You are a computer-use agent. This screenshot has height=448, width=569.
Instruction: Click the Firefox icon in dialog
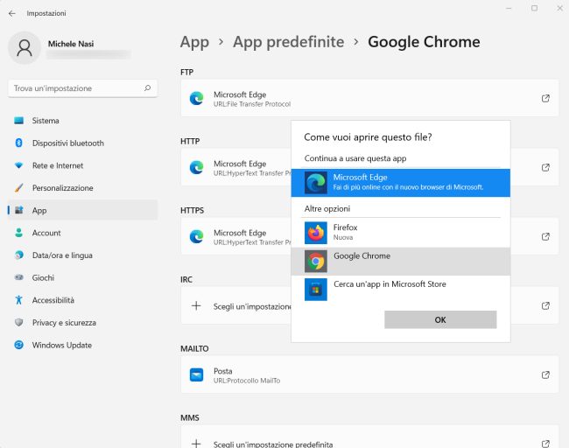tap(316, 233)
